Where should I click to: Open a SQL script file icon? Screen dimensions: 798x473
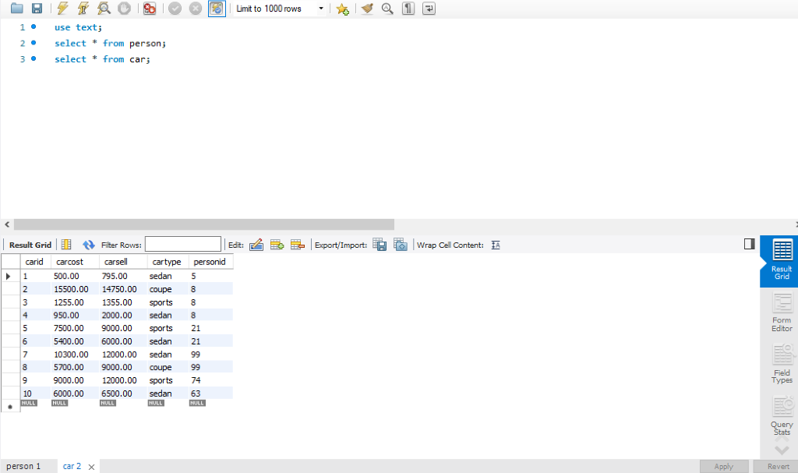(17, 8)
